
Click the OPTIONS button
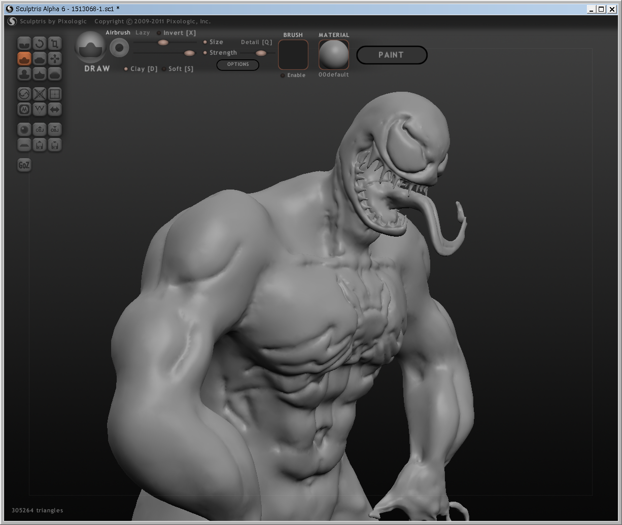coord(238,64)
